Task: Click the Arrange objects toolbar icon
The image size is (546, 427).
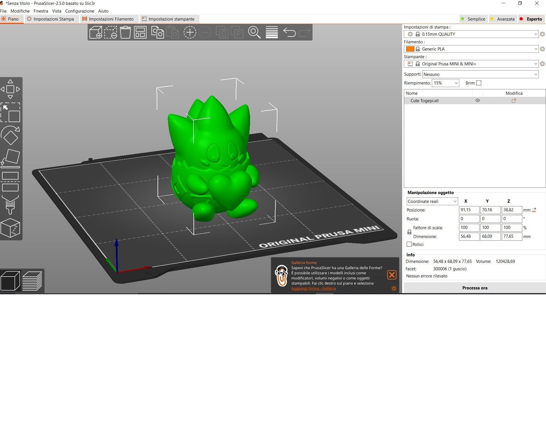Action: click(x=140, y=32)
